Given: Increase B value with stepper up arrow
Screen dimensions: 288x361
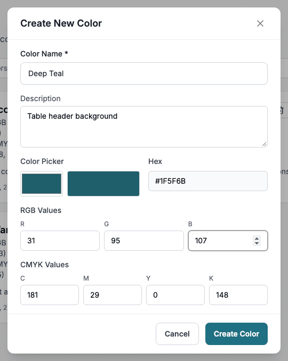Looking at the screenshot, I should (257, 239).
